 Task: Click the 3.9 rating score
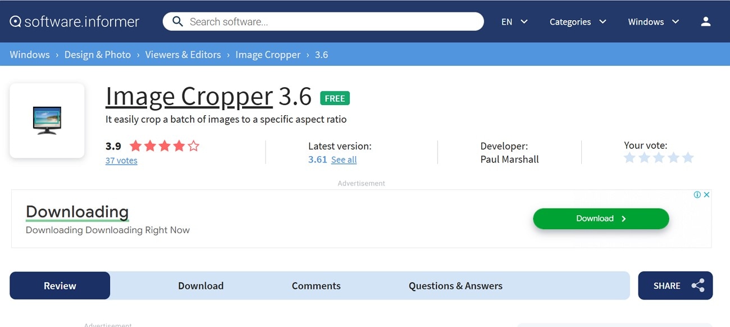(113, 146)
